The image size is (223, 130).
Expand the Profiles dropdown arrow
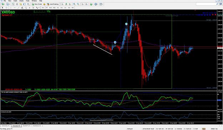[10, 4]
